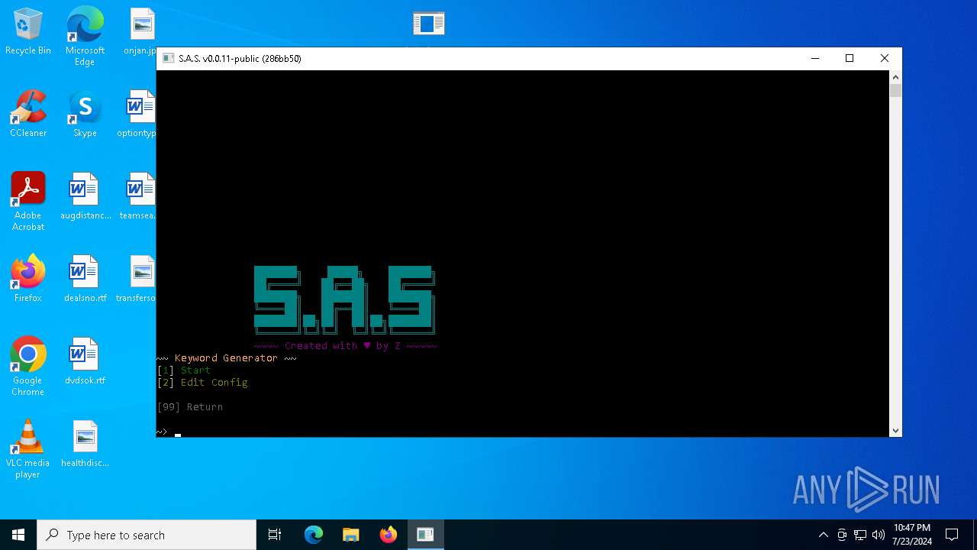Open the network status tray icon
The width and height of the screenshot is (977, 550).
[860, 535]
